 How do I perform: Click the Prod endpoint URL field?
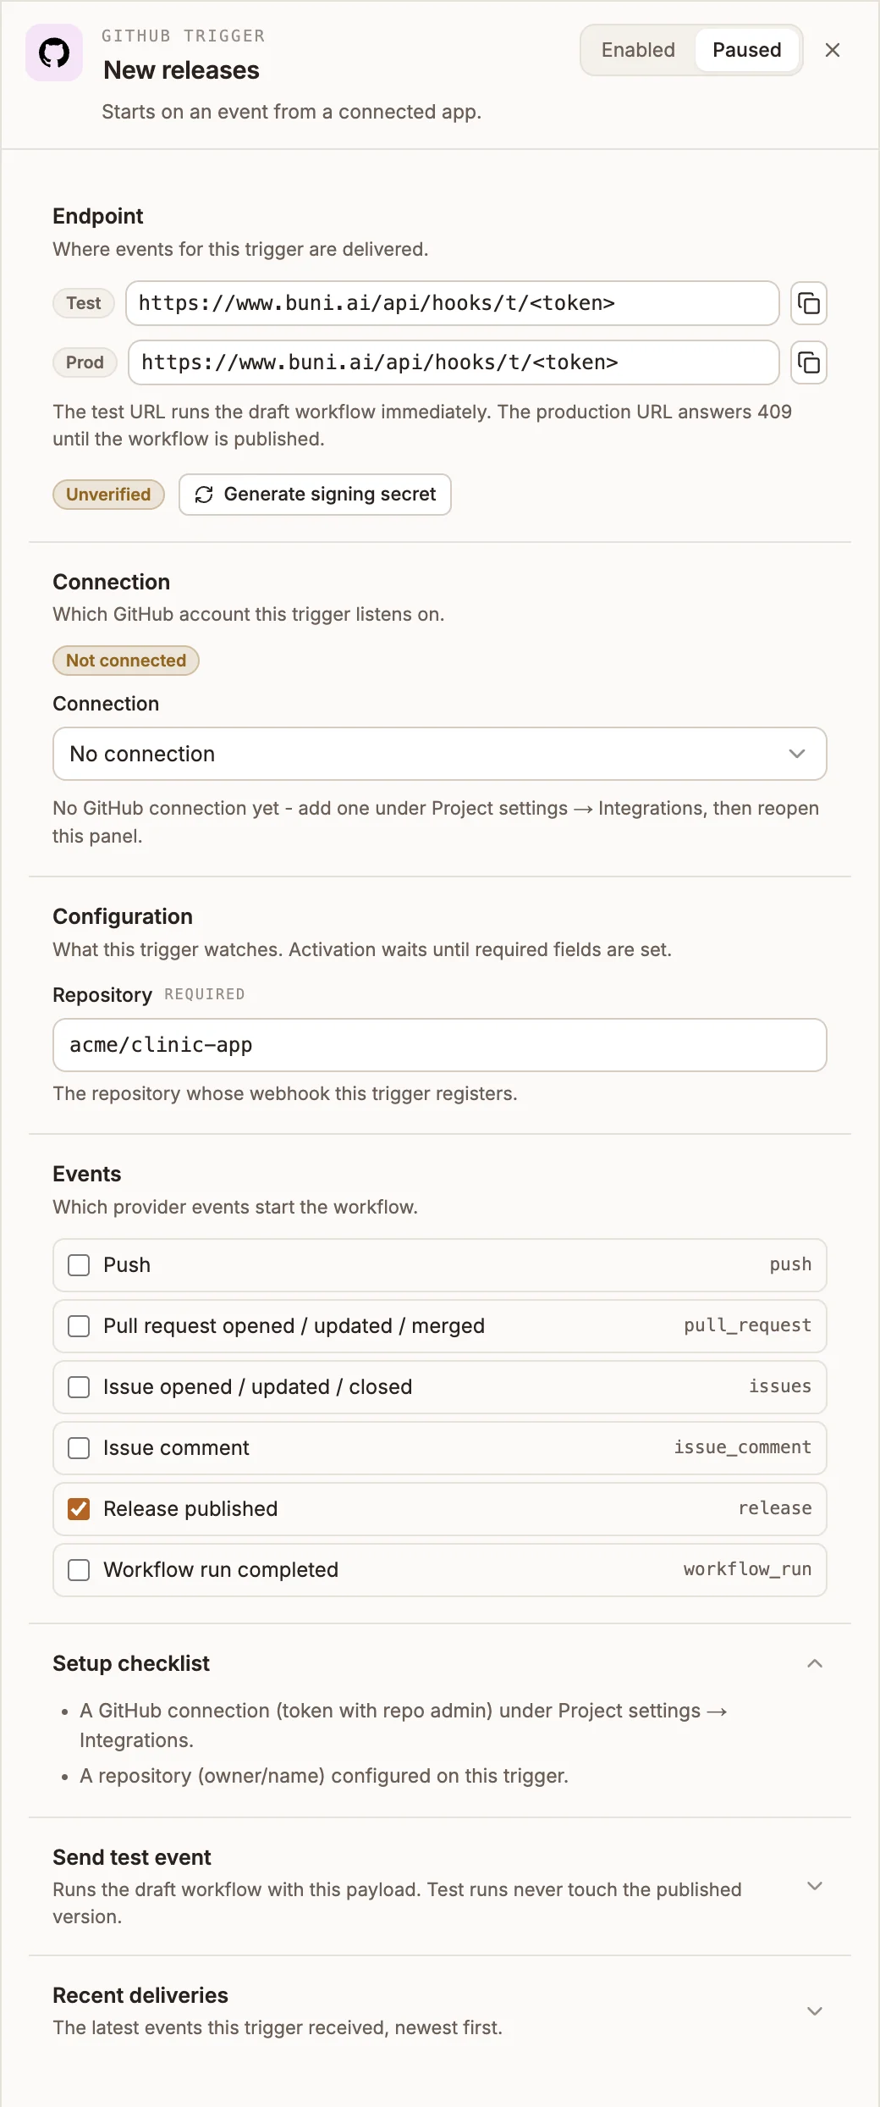454,362
